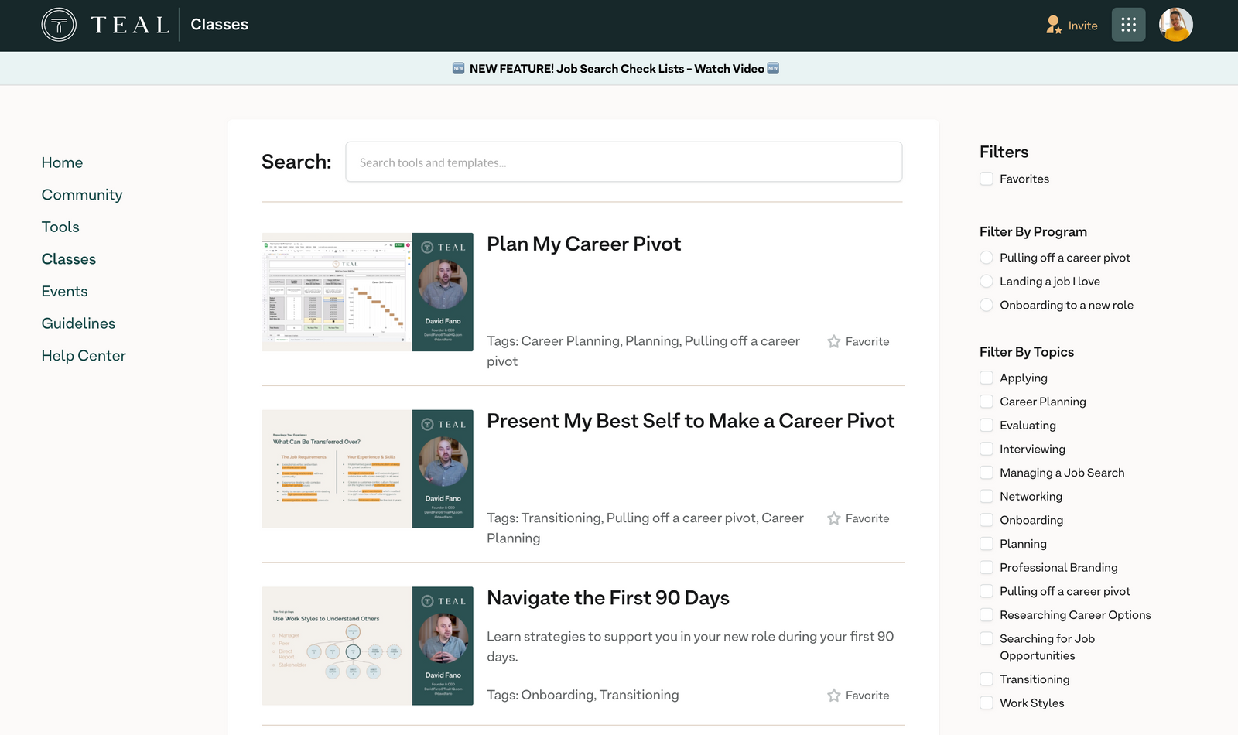Click the search tools and templates input field
The width and height of the screenshot is (1238, 735).
(624, 162)
